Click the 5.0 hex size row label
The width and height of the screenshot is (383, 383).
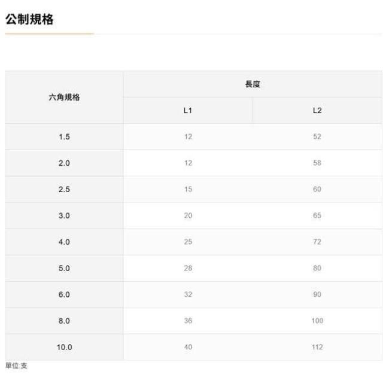(64, 269)
